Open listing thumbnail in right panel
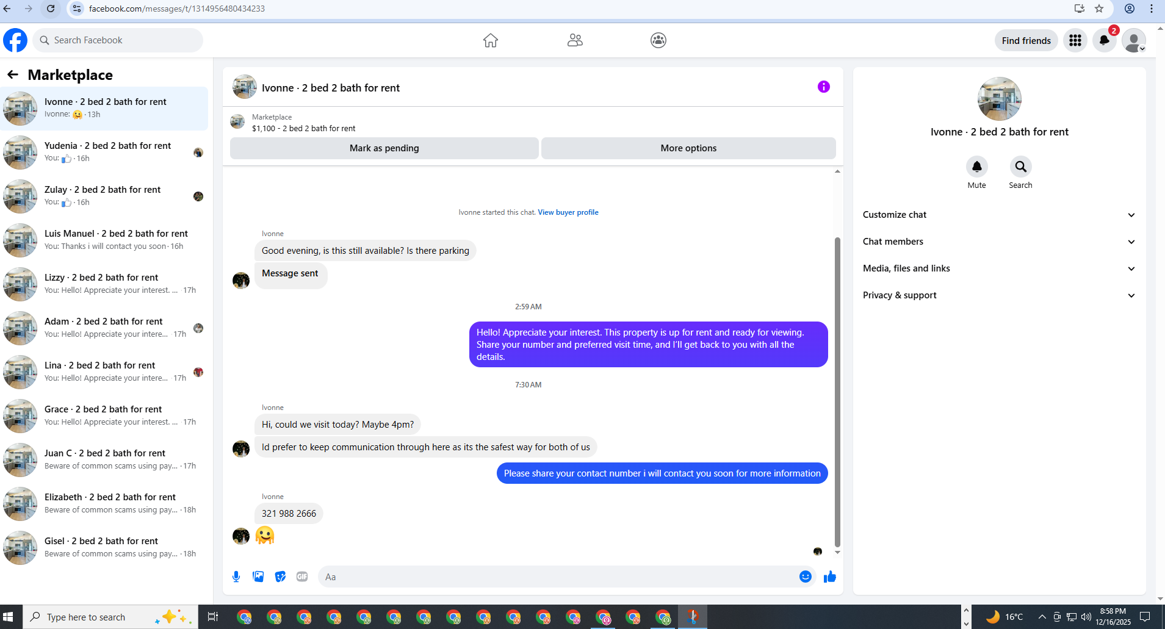The height and width of the screenshot is (629, 1165). [1000, 99]
